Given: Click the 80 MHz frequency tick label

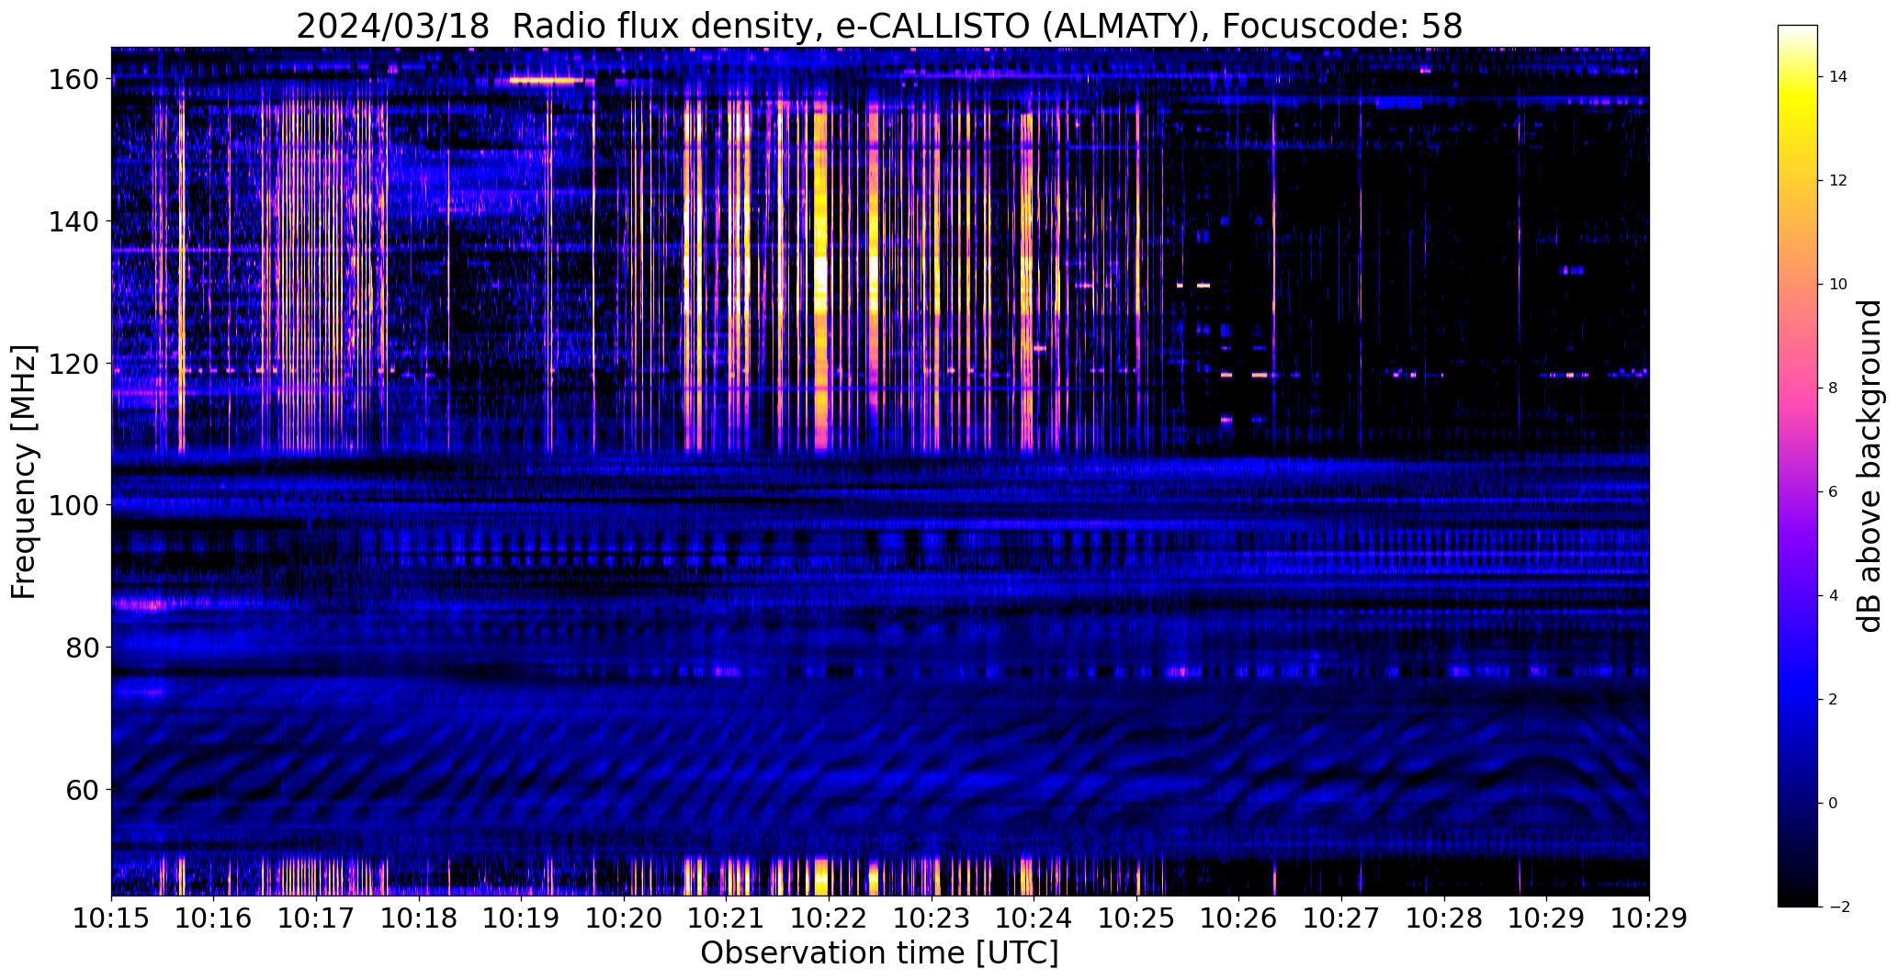Looking at the screenshot, I should click(83, 648).
